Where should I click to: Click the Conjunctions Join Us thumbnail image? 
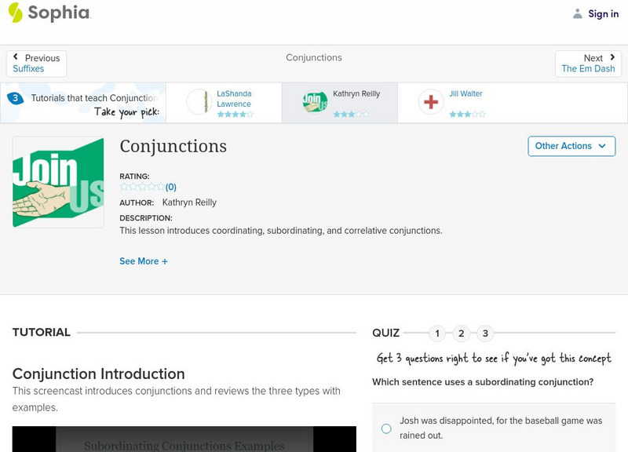pyautogui.click(x=58, y=183)
